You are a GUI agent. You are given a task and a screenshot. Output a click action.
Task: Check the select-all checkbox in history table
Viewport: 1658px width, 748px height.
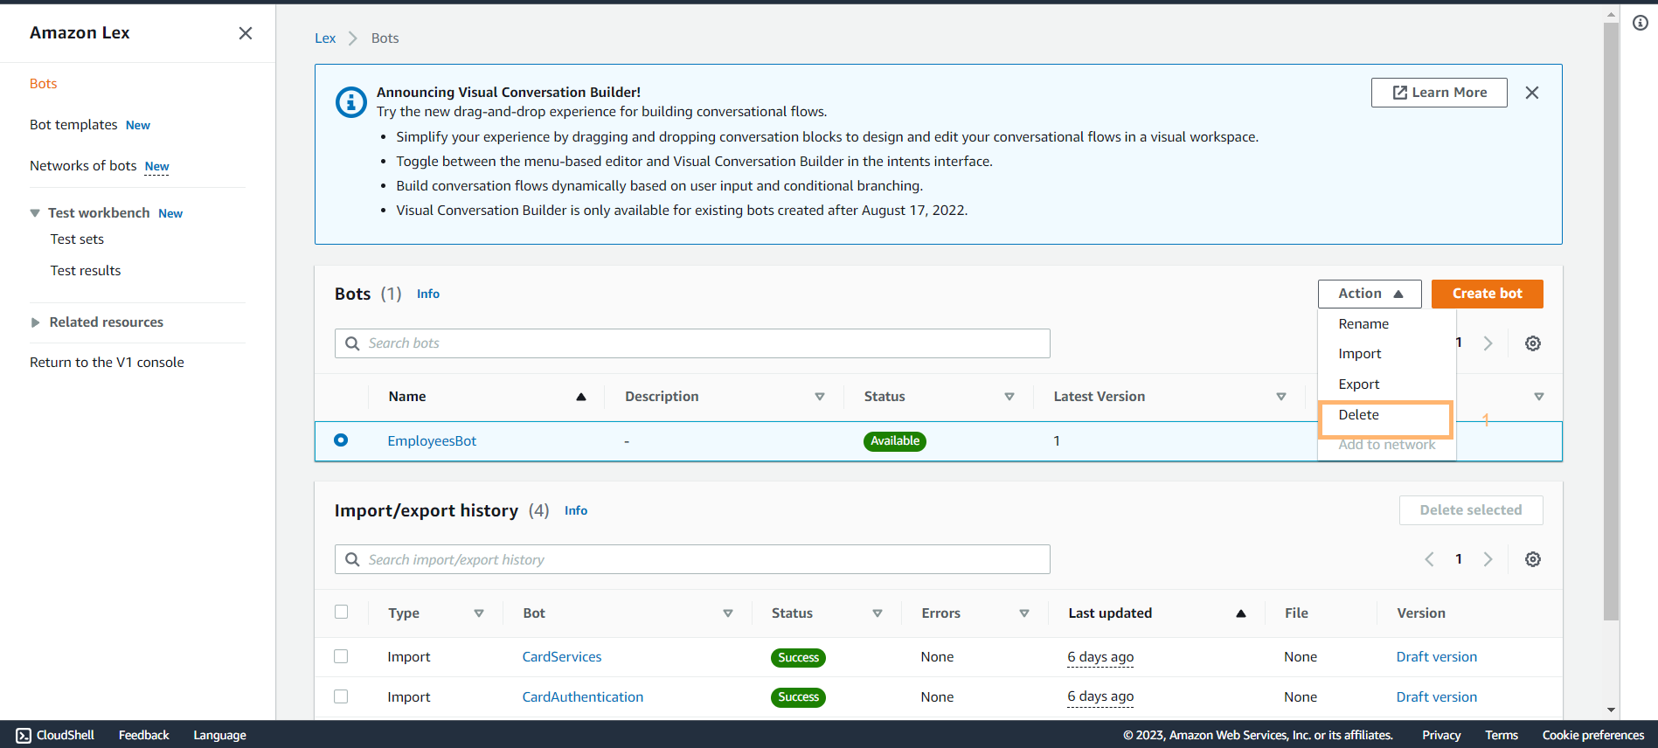(x=341, y=613)
